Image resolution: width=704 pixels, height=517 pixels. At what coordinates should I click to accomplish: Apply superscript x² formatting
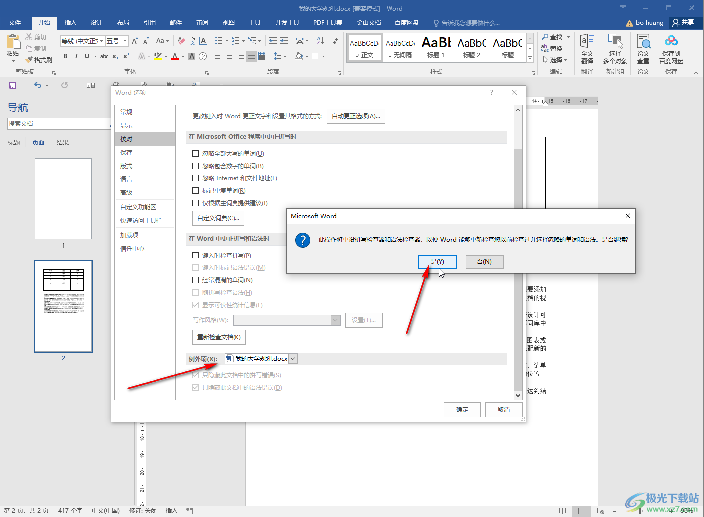[x=126, y=56]
